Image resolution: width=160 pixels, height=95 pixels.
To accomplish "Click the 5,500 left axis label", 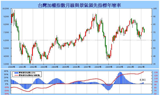I will click(6, 48).
